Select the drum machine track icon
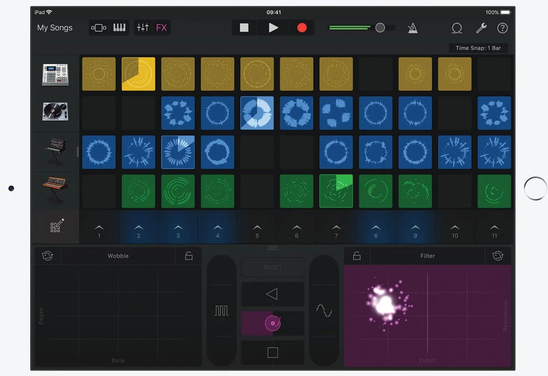 55,74
